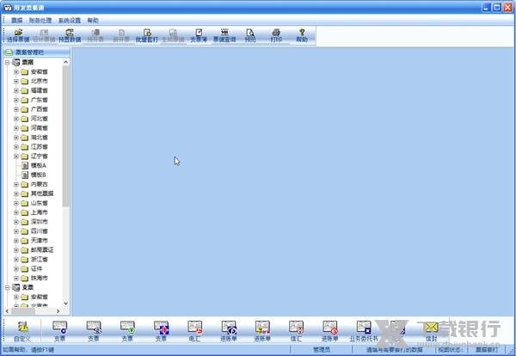Collapse the 辽宁省 tree node
Viewport: 516px width, 356px height.
tap(15, 156)
